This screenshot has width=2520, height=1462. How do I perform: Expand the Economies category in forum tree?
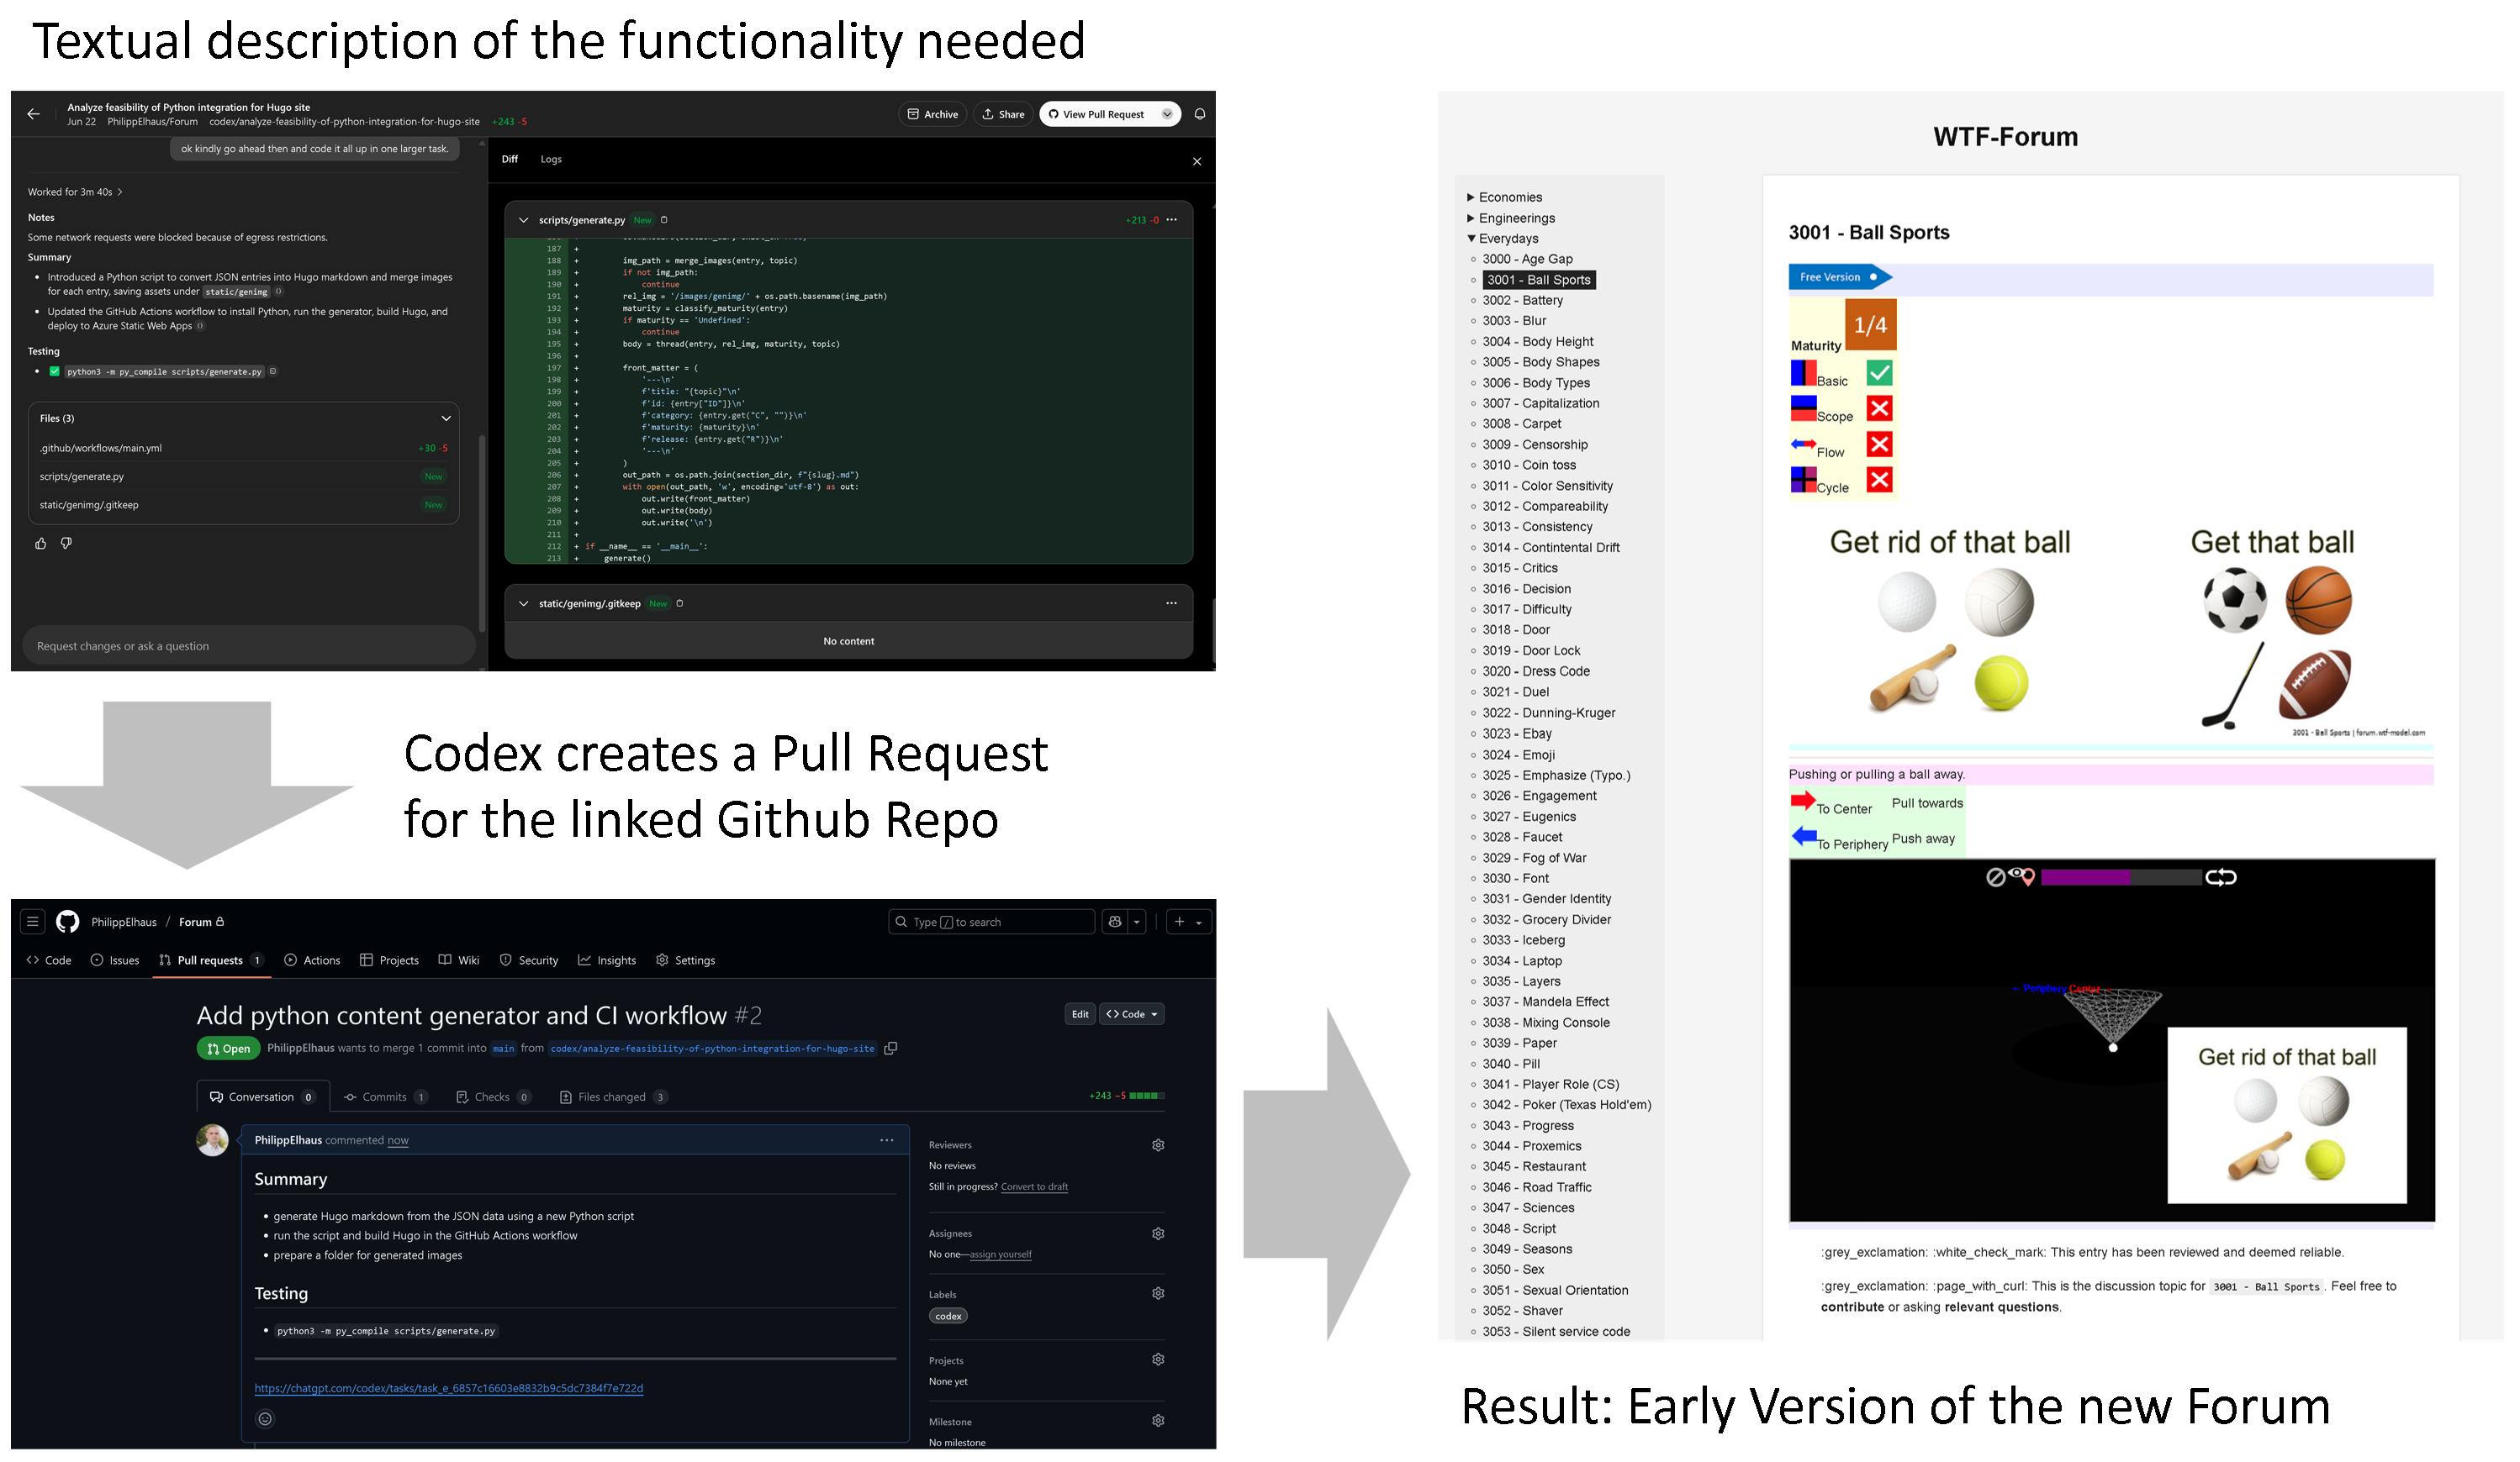tap(1471, 197)
